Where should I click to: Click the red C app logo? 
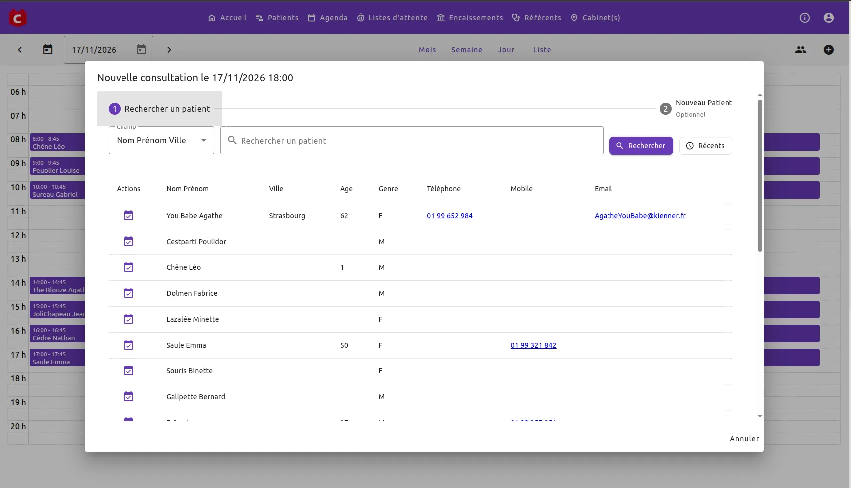click(18, 18)
